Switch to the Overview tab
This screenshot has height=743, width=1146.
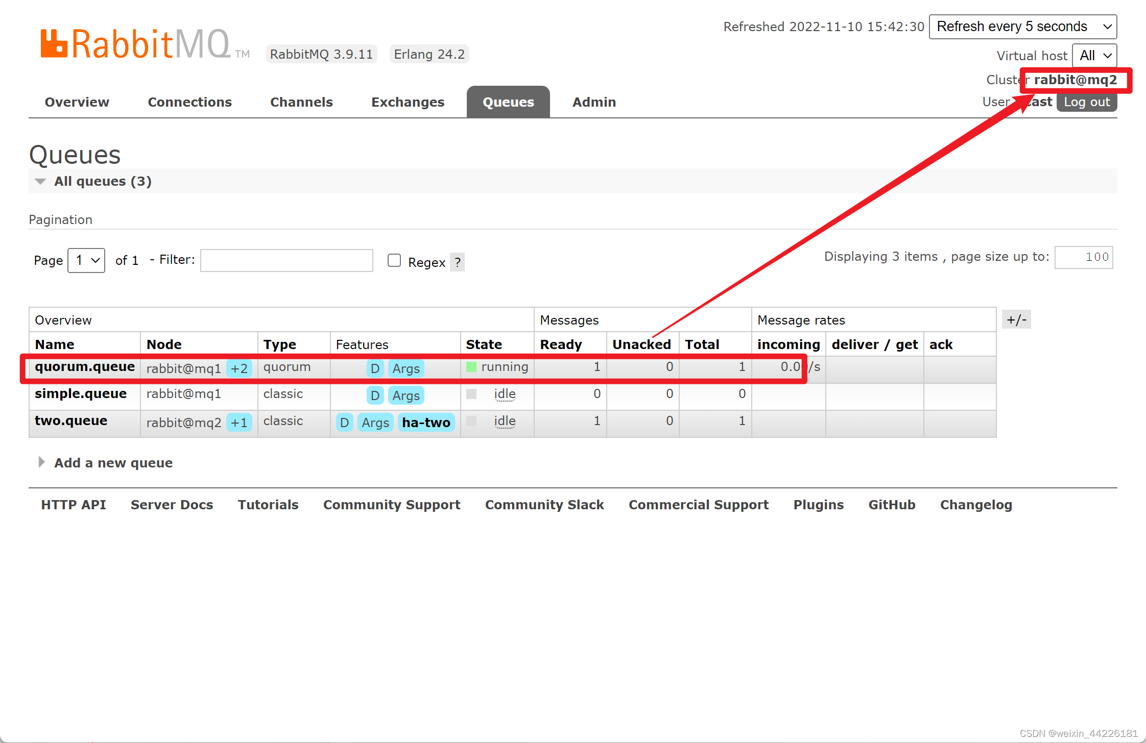(x=77, y=102)
